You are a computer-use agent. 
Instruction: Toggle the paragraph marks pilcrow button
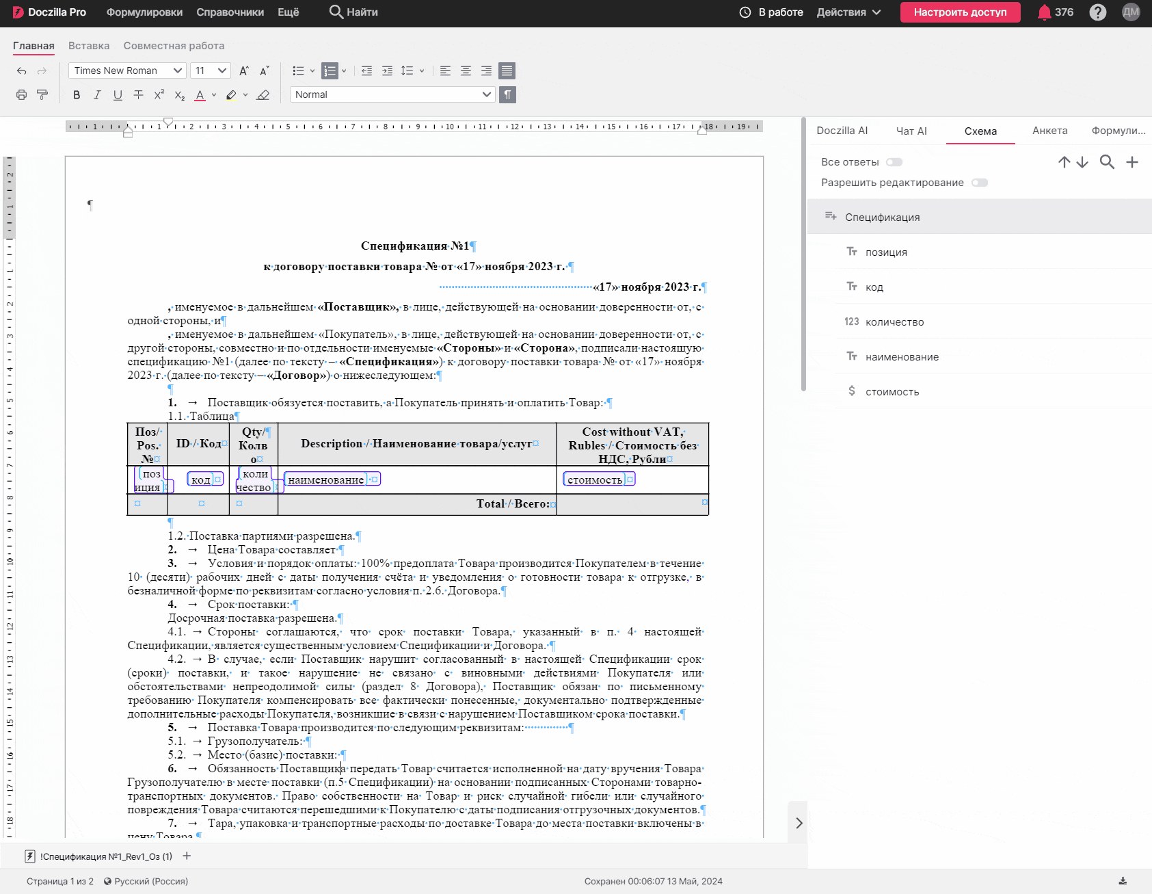[x=507, y=94]
